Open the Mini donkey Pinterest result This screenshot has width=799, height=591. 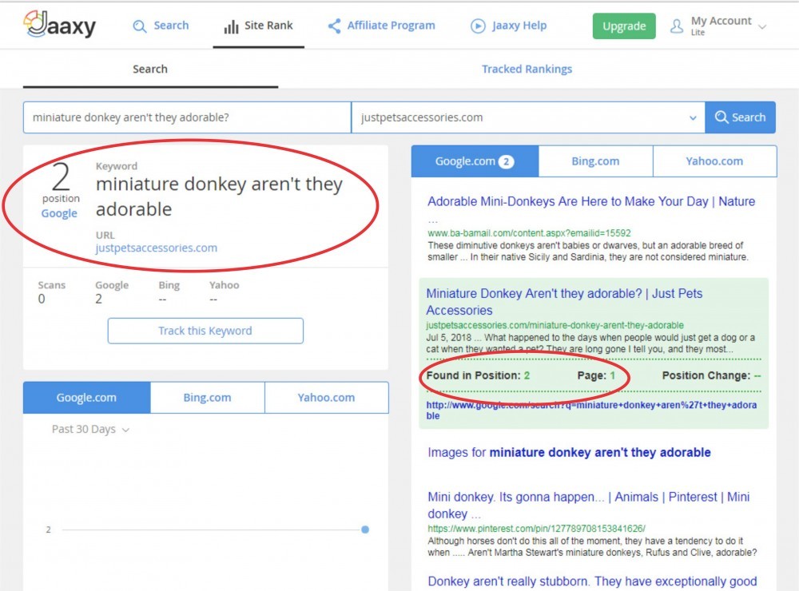(x=589, y=505)
